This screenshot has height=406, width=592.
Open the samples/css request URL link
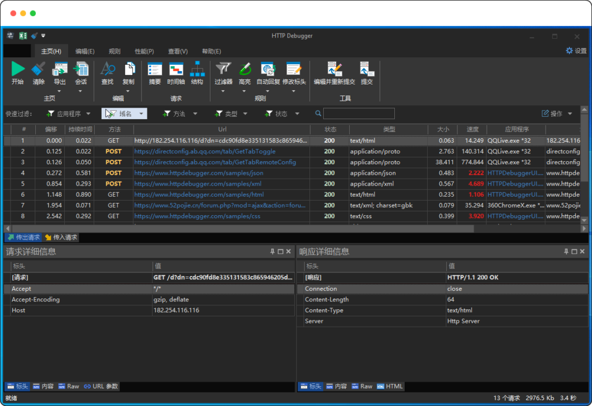coord(198,216)
